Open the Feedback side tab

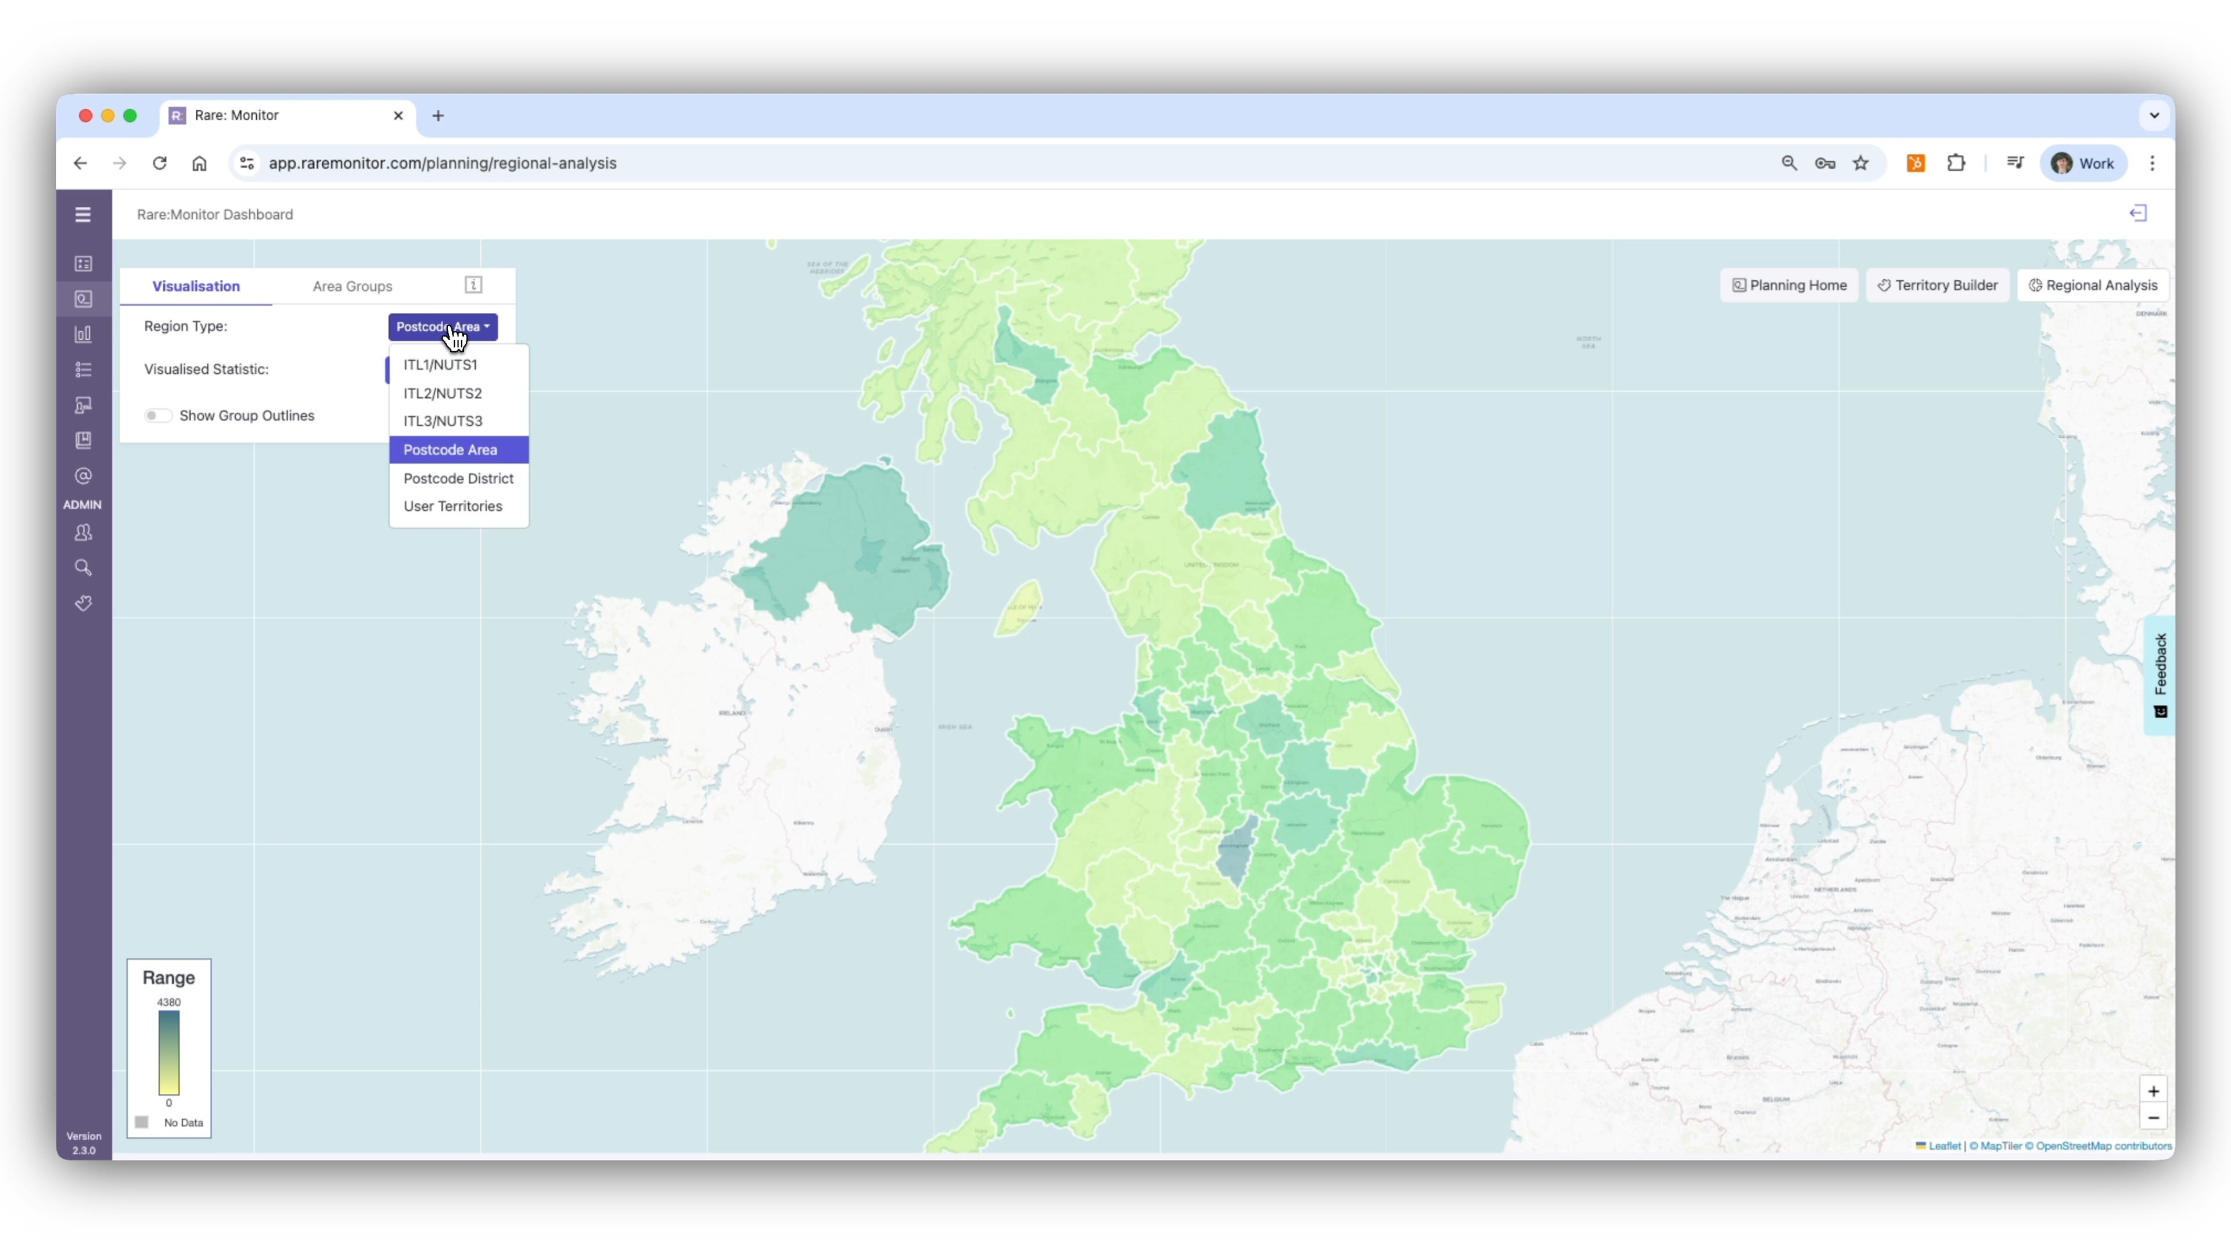click(x=2160, y=675)
